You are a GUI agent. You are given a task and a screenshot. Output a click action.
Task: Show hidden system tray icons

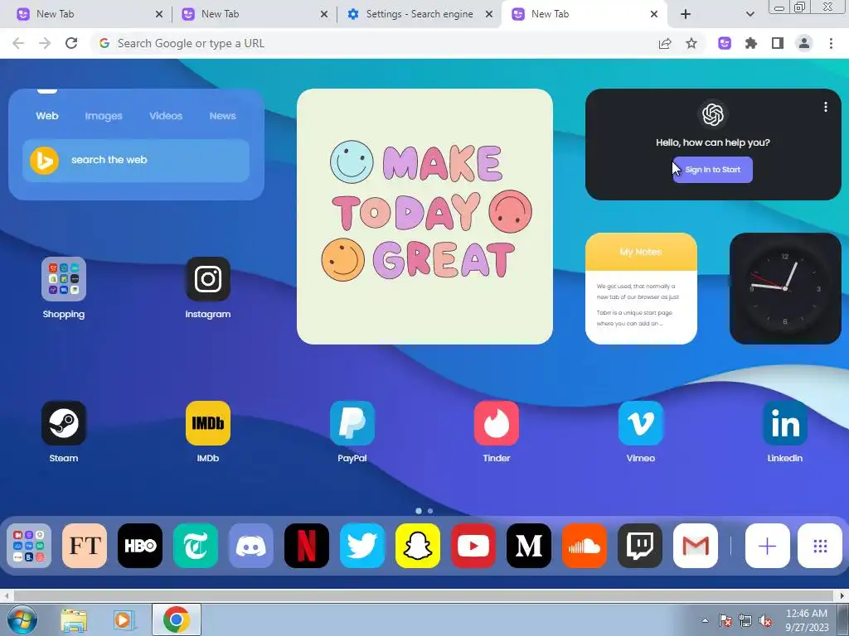[x=705, y=620]
